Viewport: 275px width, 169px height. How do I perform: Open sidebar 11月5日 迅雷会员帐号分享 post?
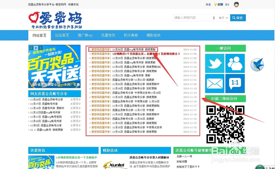click(46, 125)
